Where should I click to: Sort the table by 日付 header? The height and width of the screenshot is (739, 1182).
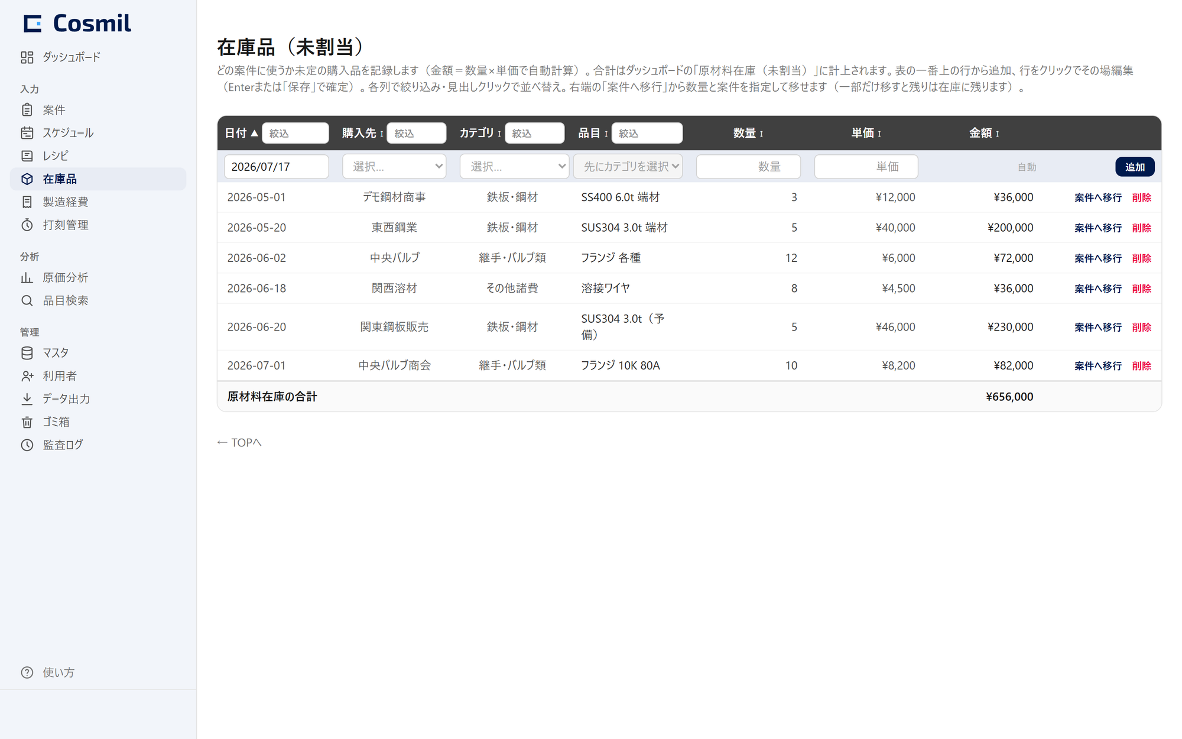[x=241, y=133]
